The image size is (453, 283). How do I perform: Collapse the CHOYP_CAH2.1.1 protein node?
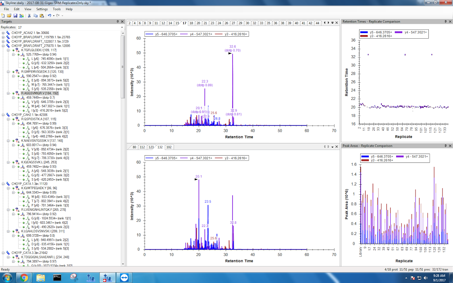point(3,114)
